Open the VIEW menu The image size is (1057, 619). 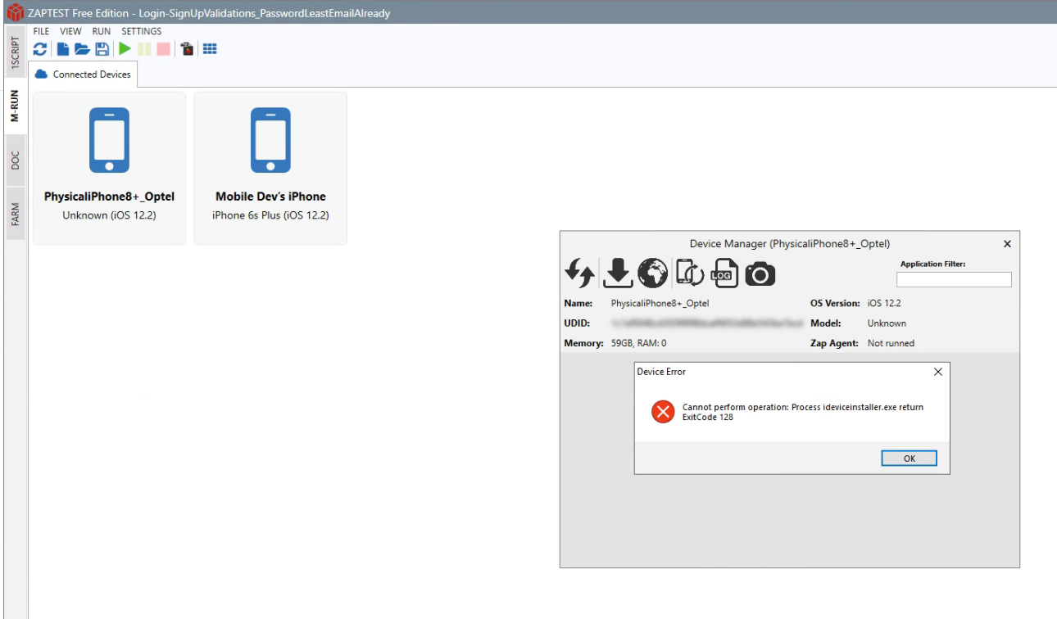pyautogui.click(x=70, y=31)
